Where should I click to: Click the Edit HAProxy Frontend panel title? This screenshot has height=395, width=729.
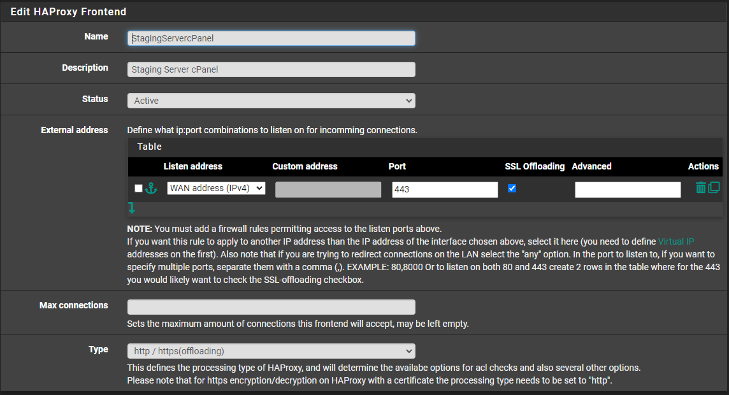point(68,11)
